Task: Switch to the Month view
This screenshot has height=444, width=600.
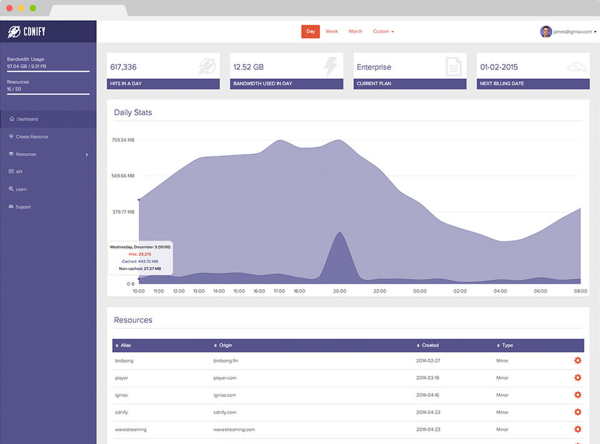Action: 355,31
